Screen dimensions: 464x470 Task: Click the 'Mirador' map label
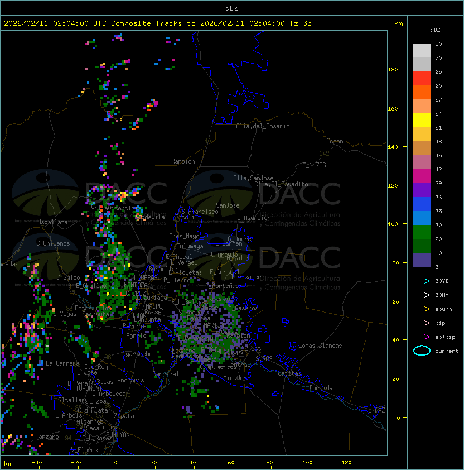(x=235, y=378)
